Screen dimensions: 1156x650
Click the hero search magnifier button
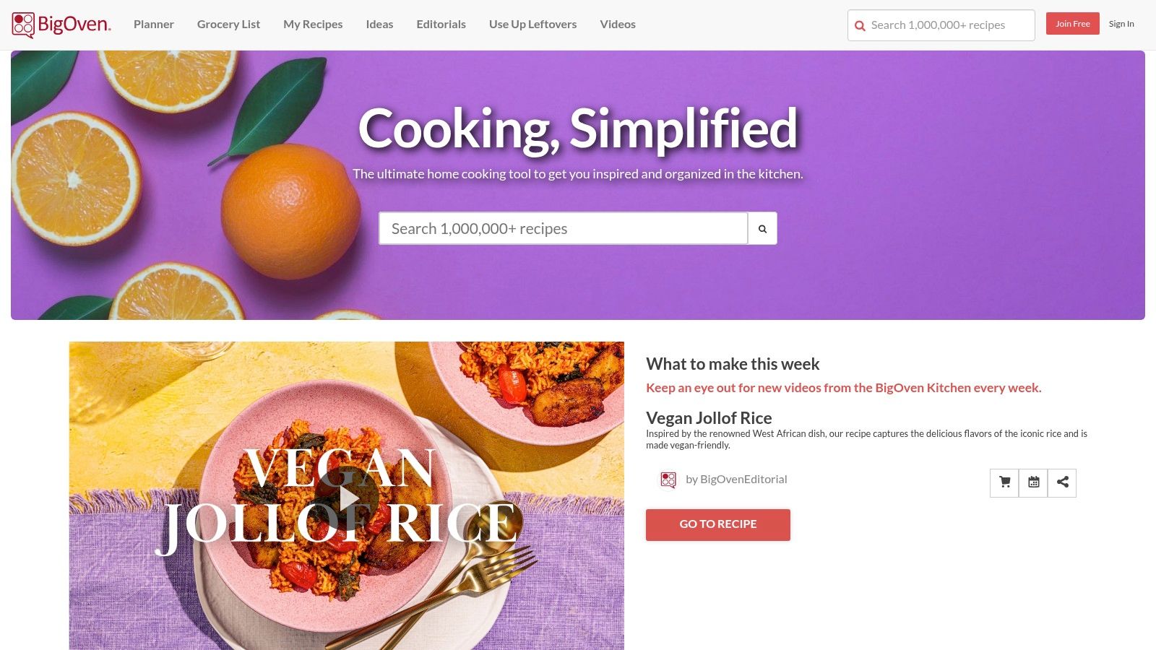(x=762, y=228)
